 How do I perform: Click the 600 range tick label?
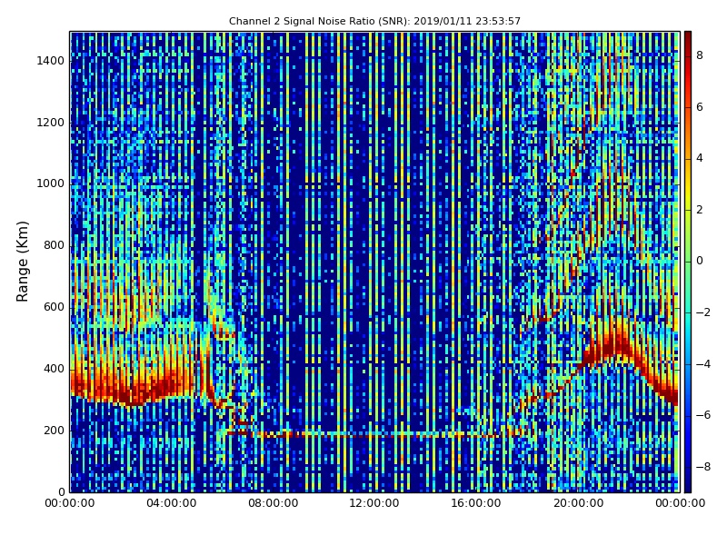[54, 307]
